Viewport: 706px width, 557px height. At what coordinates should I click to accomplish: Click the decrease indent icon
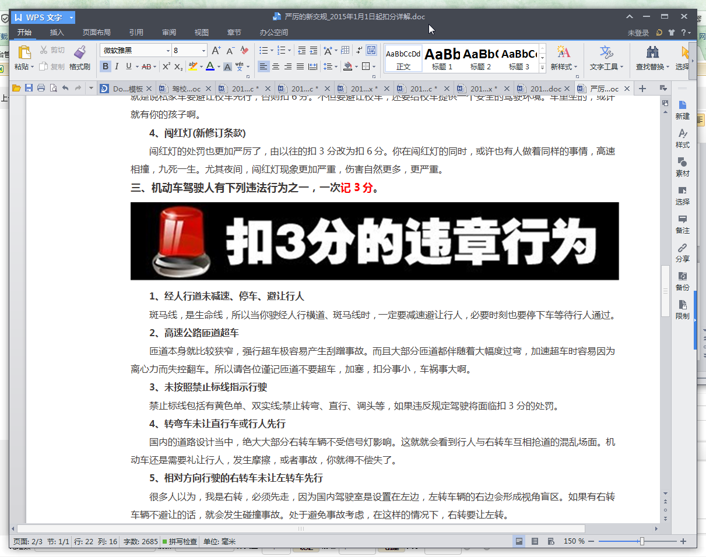click(301, 51)
